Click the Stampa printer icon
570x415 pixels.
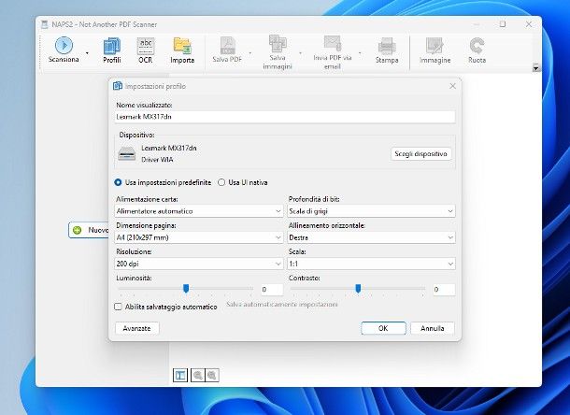tap(386, 46)
